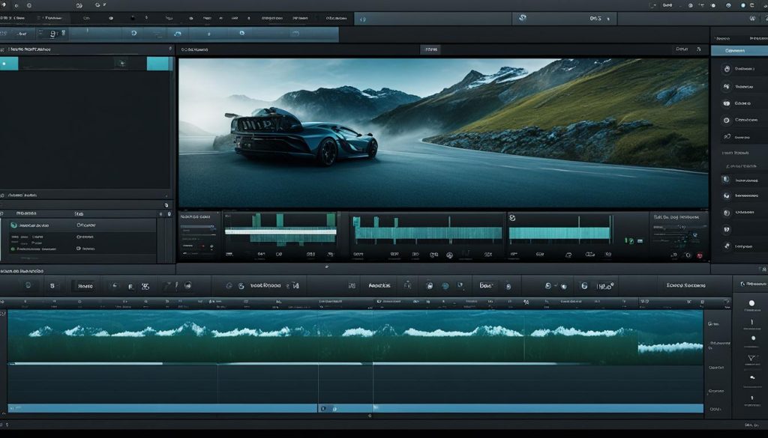
Task: Click the small icon inside left panel's dark strip
Action: click(x=122, y=63)
